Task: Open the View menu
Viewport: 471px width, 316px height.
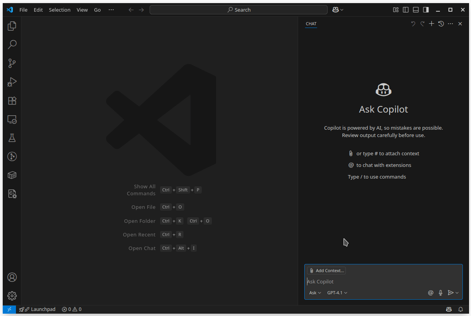Action: [x=82, y=10]
